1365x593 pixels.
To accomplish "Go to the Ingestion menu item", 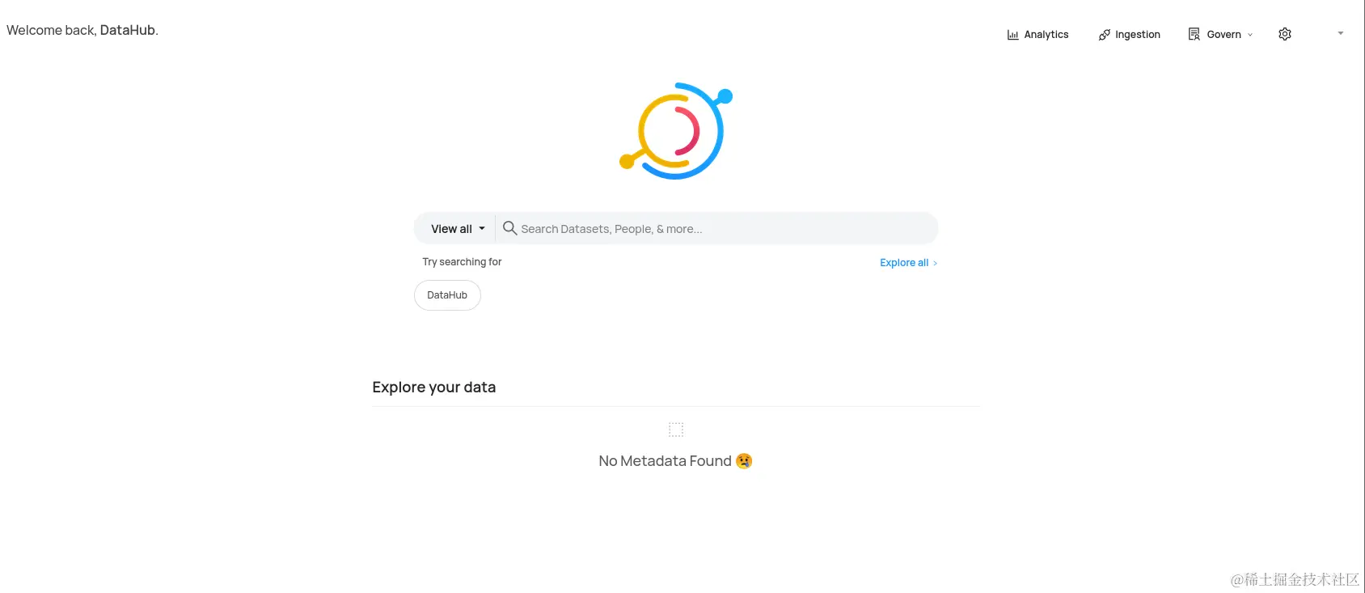I will coord(1137,35).
